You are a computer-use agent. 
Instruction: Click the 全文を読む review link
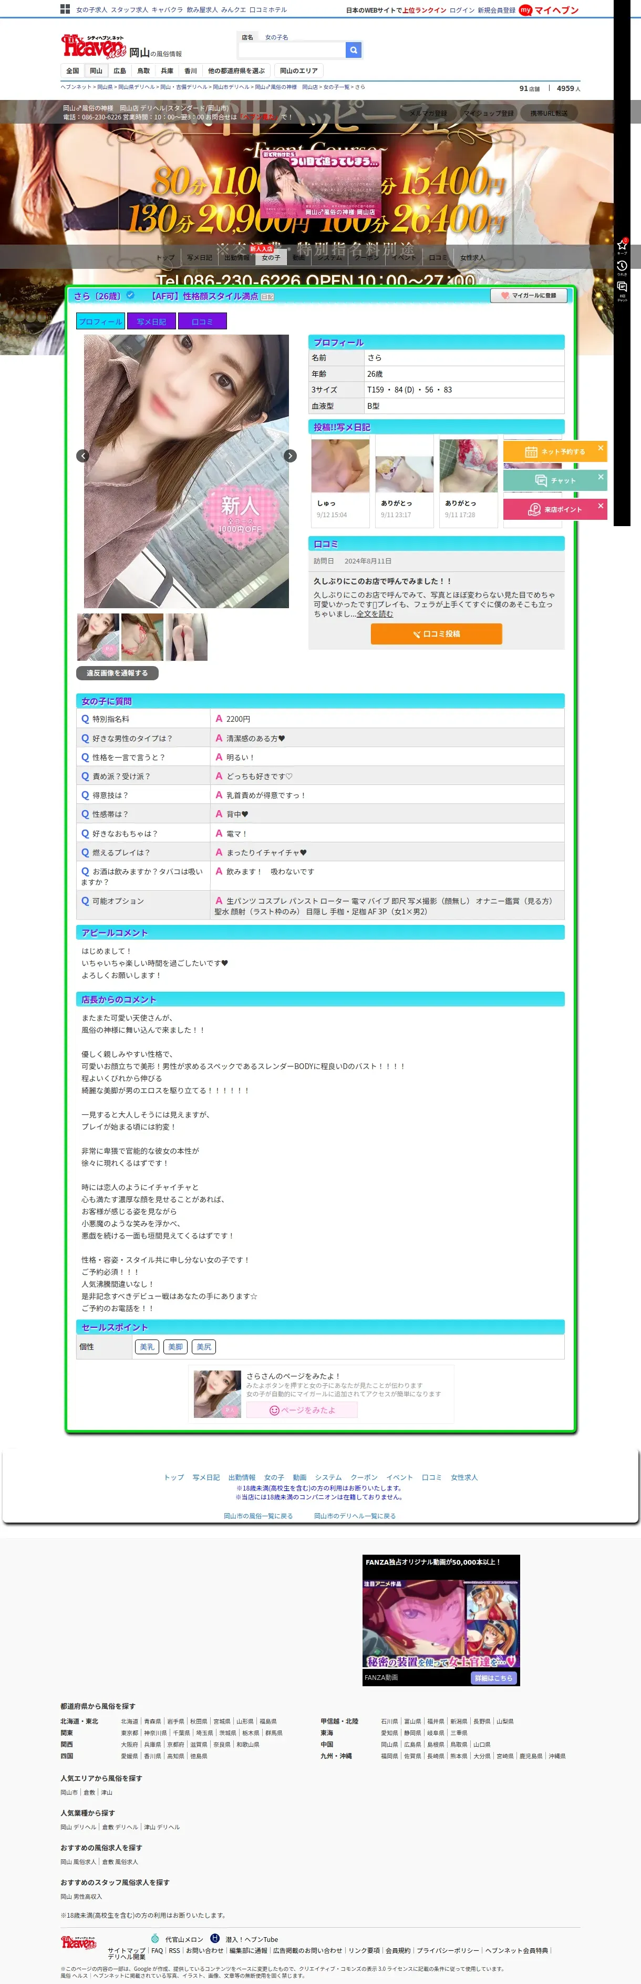point(375,614)
